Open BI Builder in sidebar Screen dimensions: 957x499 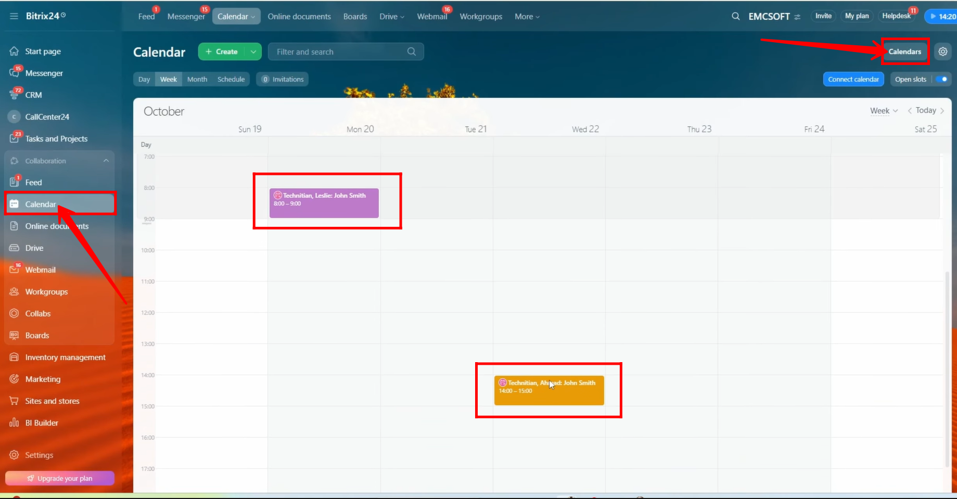42,423
